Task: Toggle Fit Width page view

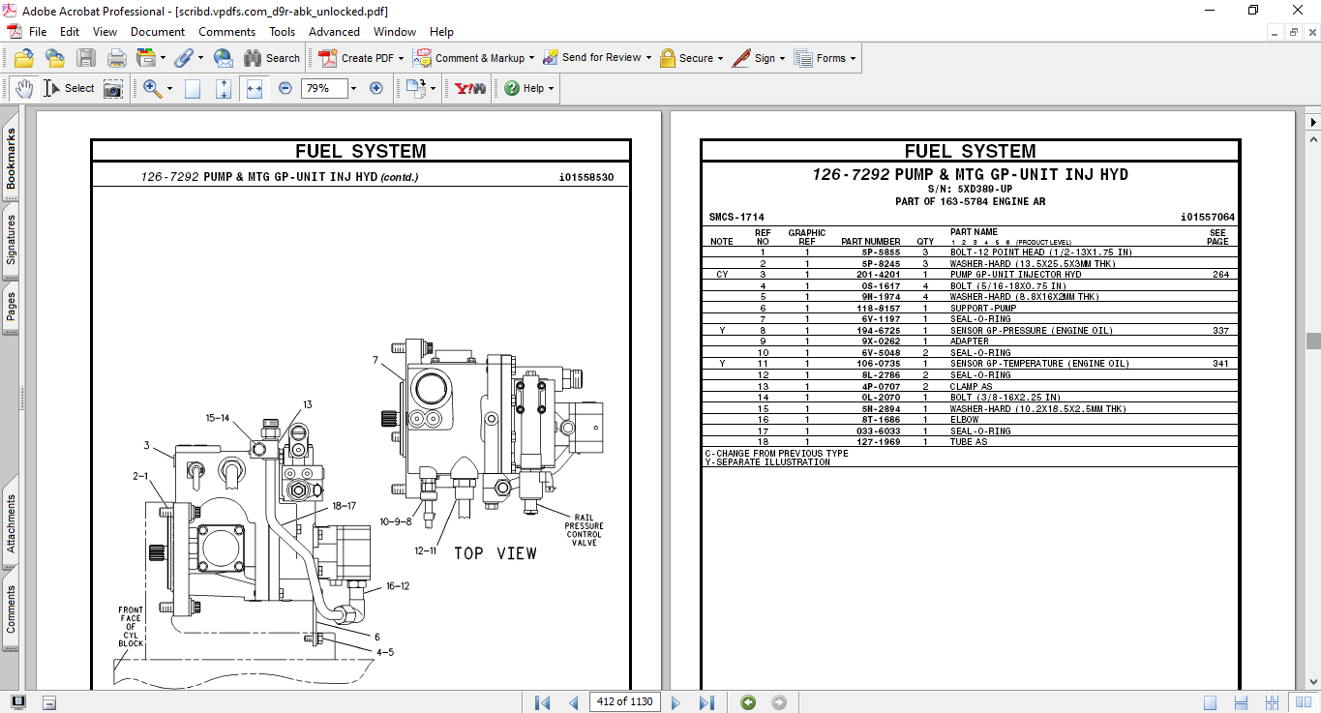Action: coord(255,88)
